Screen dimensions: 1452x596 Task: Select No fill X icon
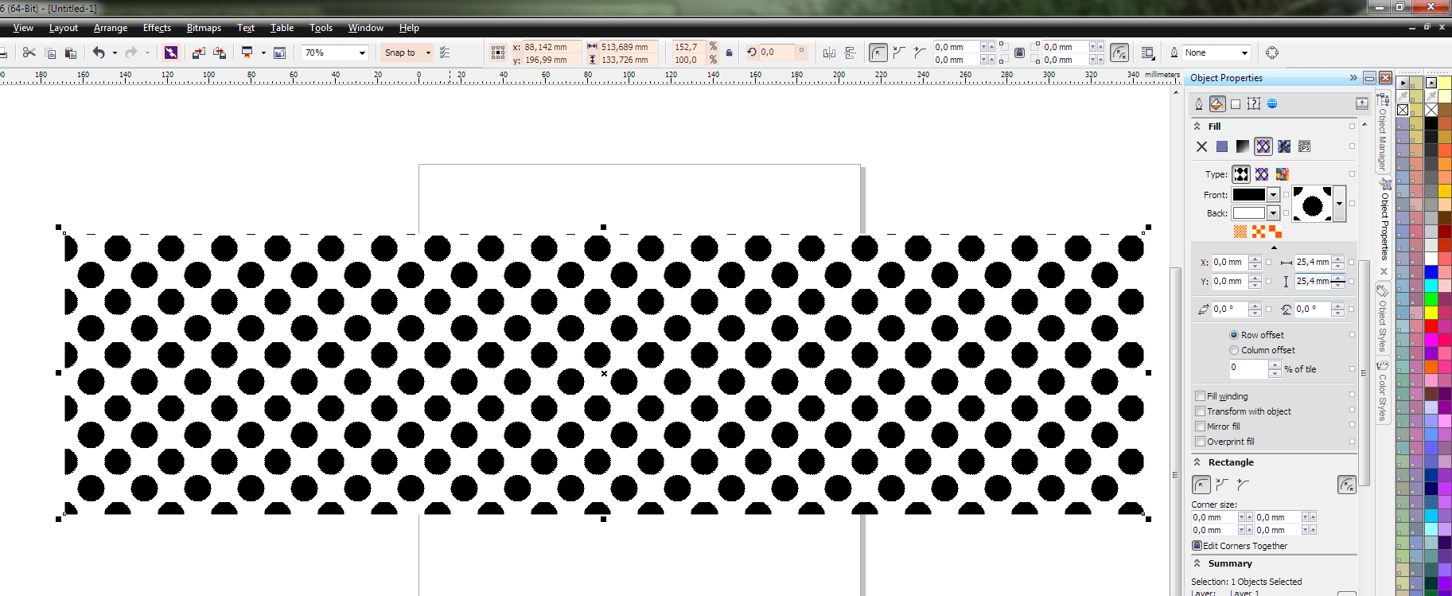(x=1201, y=146)
